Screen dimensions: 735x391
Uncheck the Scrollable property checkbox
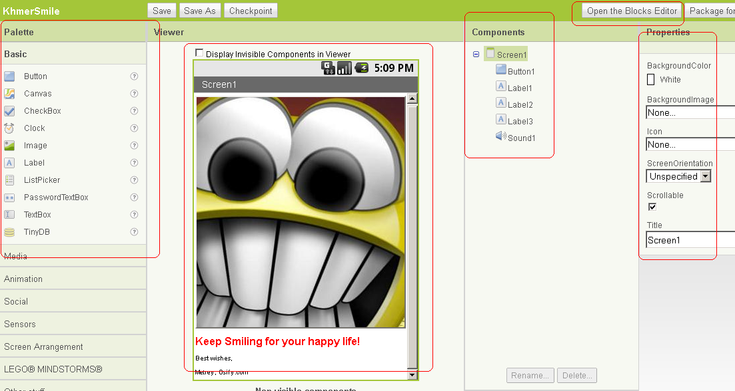click(652, 207)
